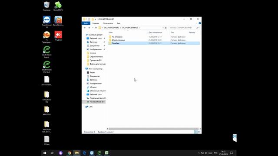The image size is (278, 156).
Task: Click the File Explorer taskbar button
Action: pos(77,153)
